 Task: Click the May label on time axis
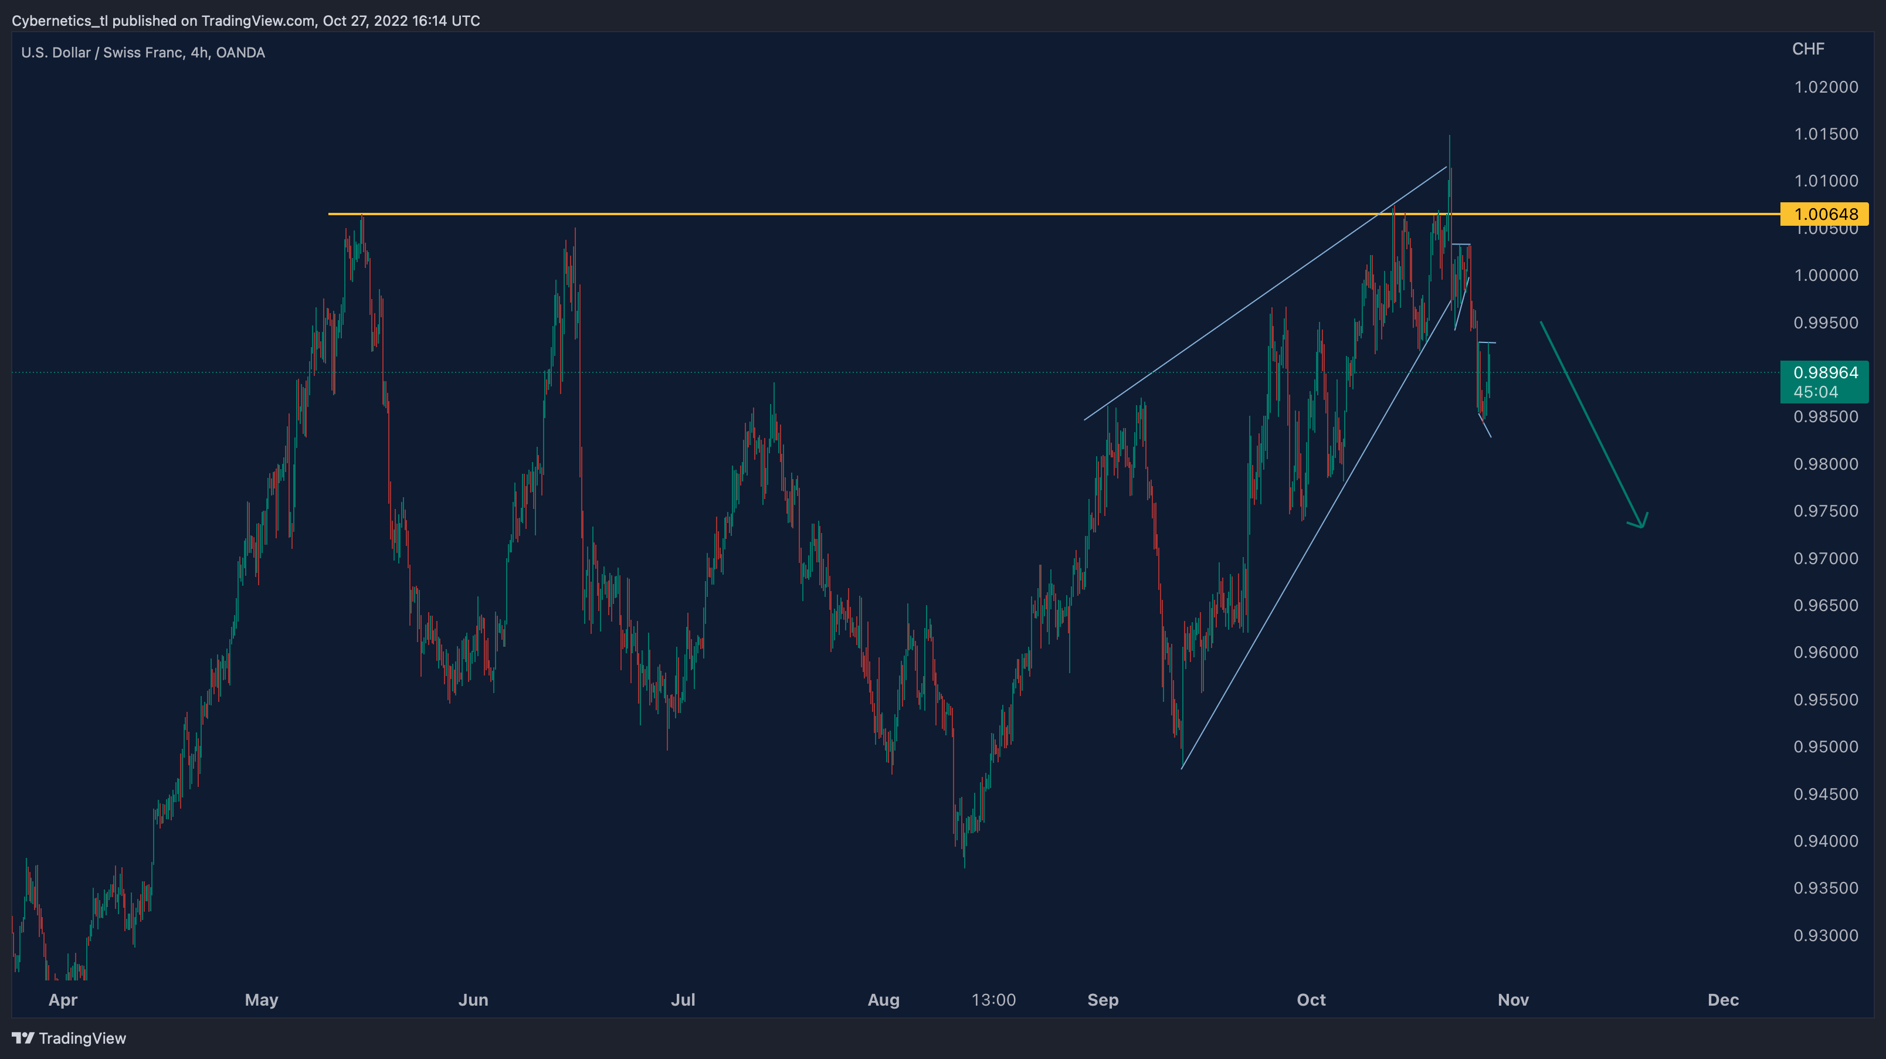262,1000
